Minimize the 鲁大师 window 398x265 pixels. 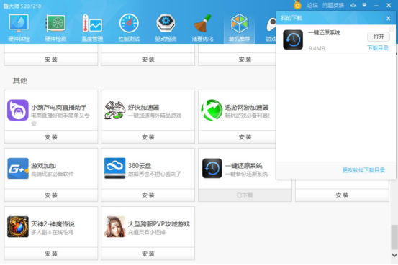[x=376, y=5]
